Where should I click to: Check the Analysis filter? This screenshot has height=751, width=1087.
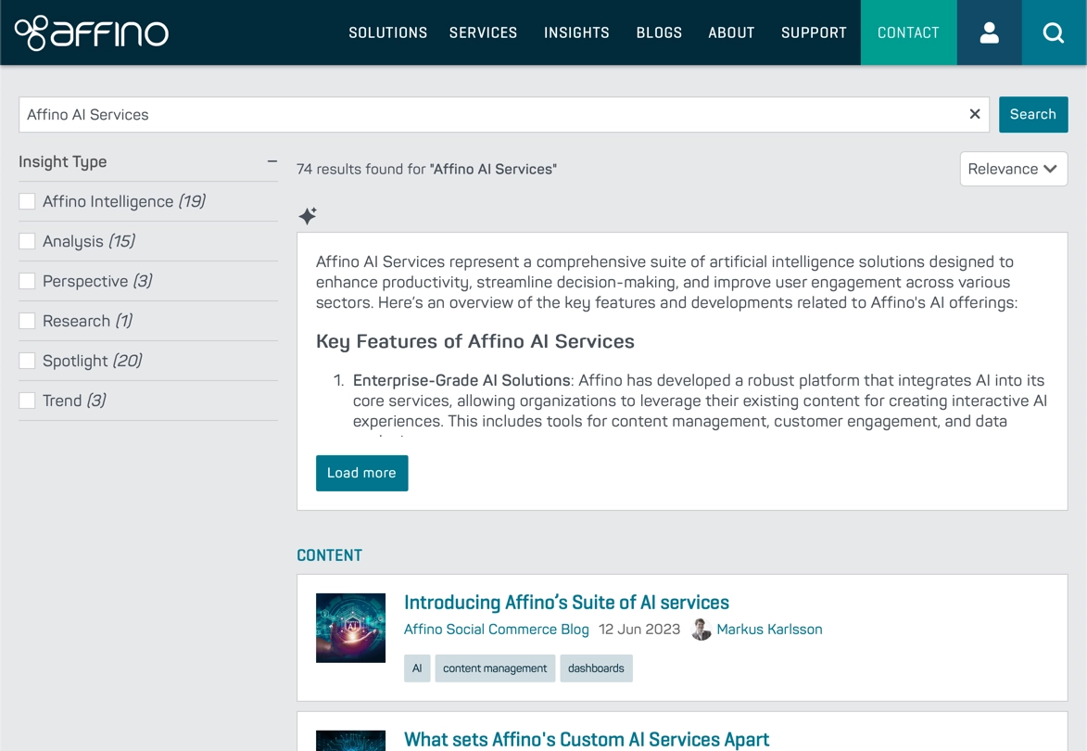click(x=27, y=241)
